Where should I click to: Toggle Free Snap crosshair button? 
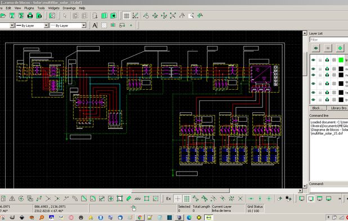click(x=177, y=199)
